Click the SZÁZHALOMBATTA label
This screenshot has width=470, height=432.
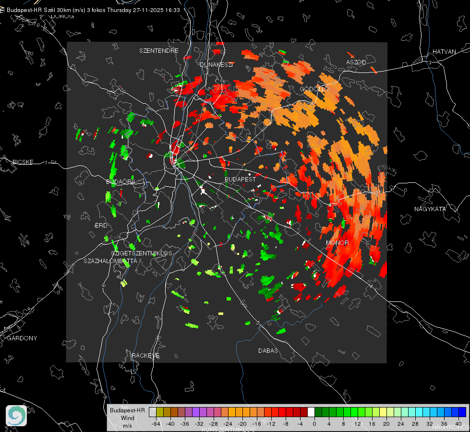coord(110,261)
